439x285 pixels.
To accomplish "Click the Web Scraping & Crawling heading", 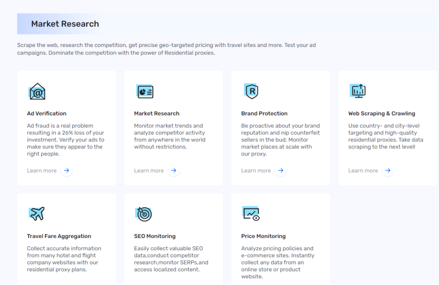I will 381,113.
